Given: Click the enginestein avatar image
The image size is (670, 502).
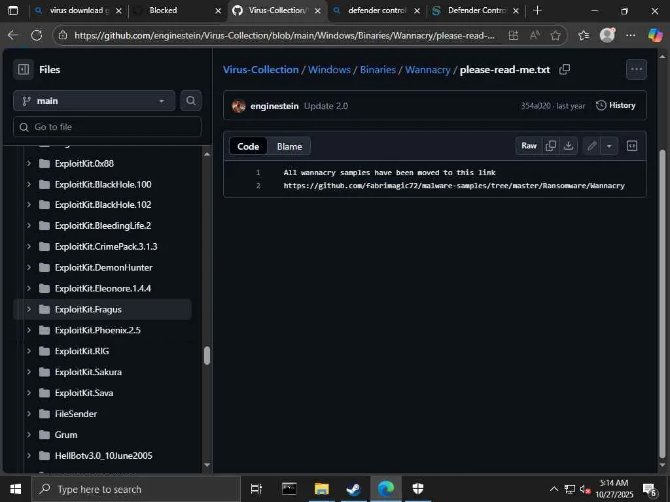Looking at the screenshot, I should (238, 106).
